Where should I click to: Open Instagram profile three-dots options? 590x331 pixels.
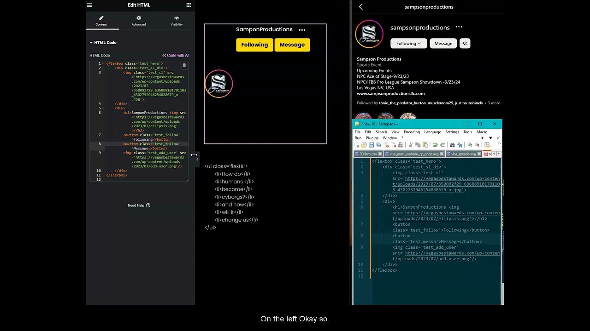tap(459, 27)
